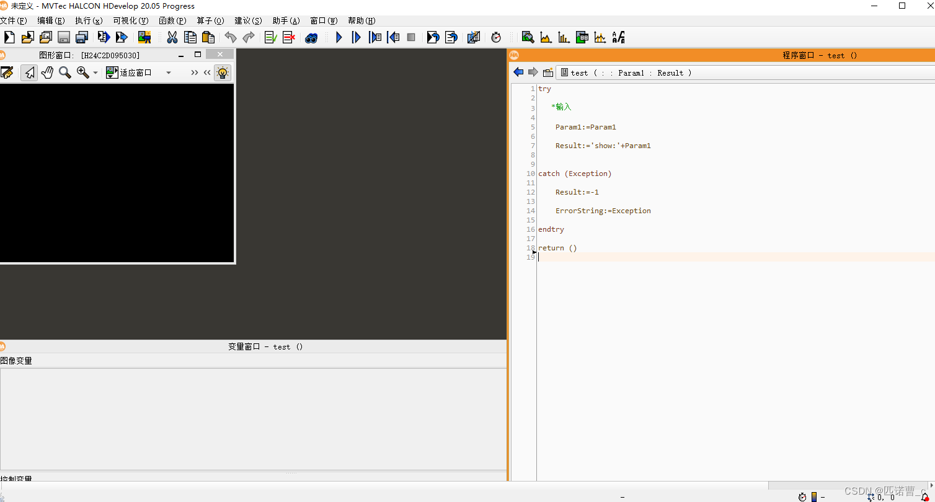Open the 编辑 menu
This screenshot has height=502, width=935.
click(x=51, y=20)
